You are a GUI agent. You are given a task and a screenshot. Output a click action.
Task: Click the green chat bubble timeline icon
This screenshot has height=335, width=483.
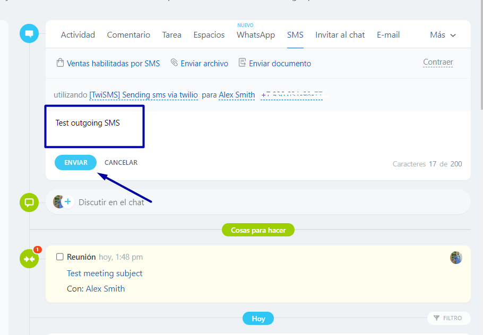point(29,202)
